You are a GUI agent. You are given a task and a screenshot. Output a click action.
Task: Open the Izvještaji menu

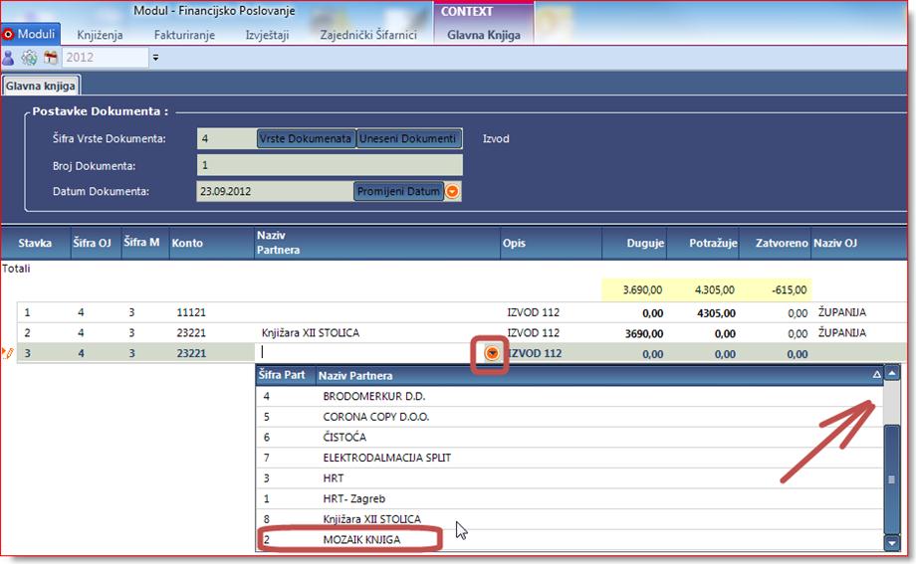(x=267, y=35)
